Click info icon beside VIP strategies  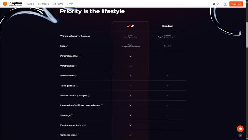pyautogui.click(x=76, y=66)
